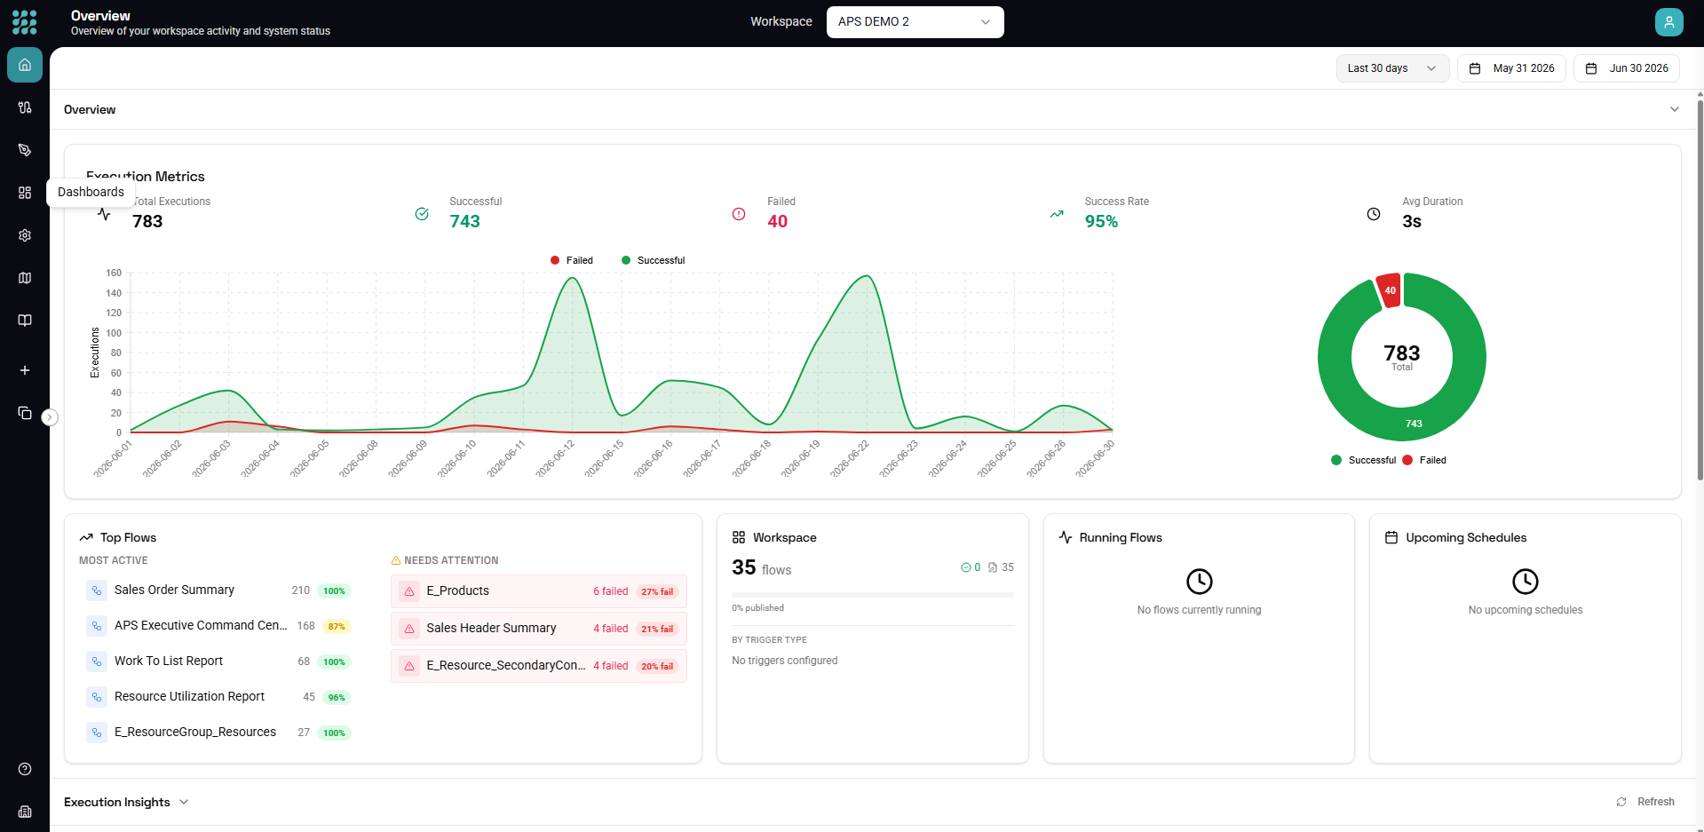Image resolution: width=1704 pixels, height=832 pixels.
Task: Click the building icon at sidebar bottom
Action: [x=25, y=812]
